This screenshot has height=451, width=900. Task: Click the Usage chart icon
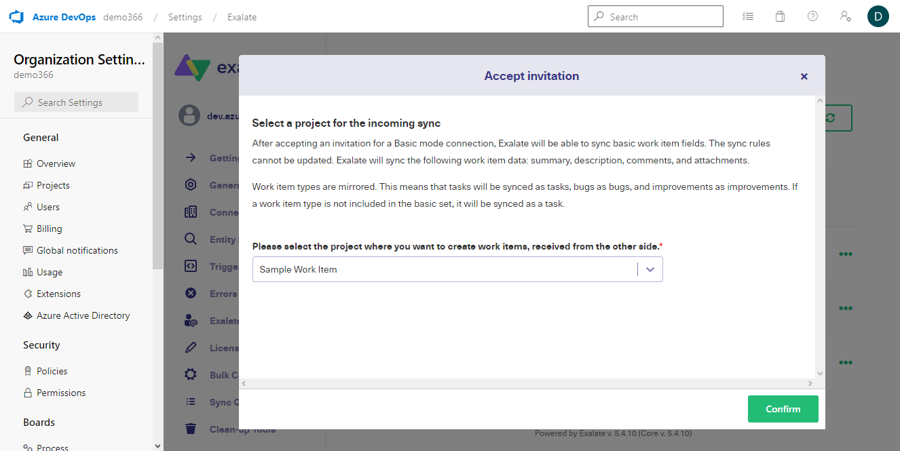point(28,272)
